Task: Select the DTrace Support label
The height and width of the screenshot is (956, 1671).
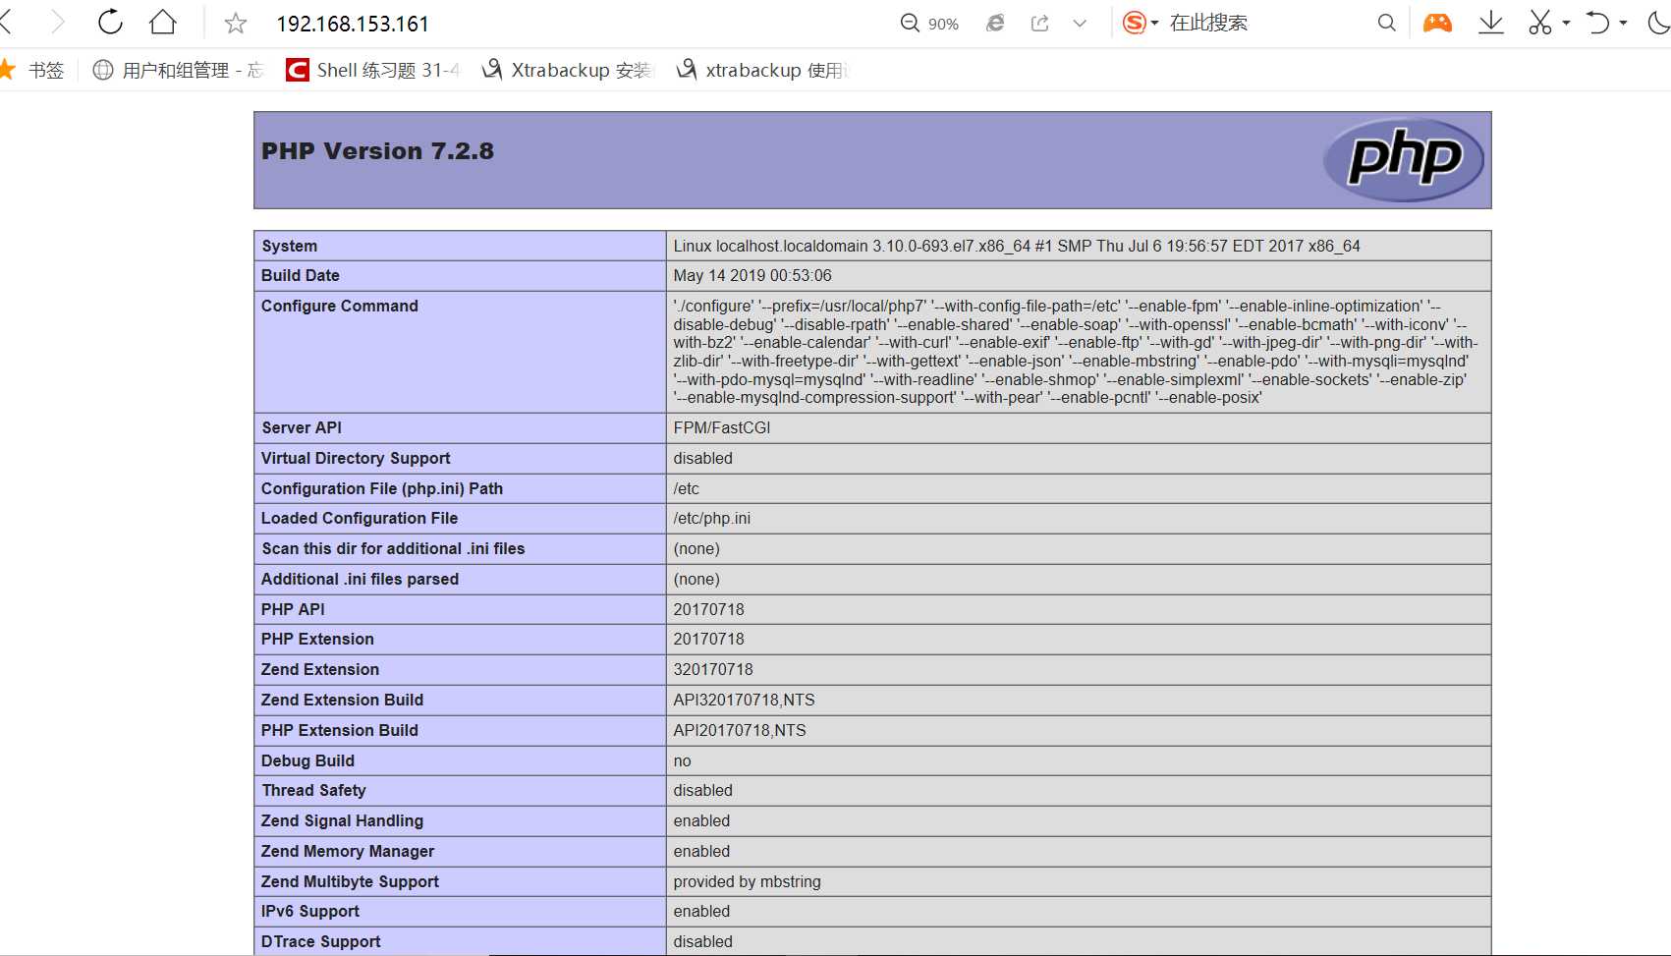Action: [320, 941]
